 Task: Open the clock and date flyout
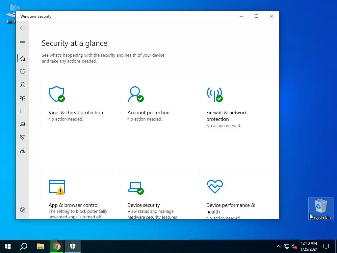click(309, 246)
